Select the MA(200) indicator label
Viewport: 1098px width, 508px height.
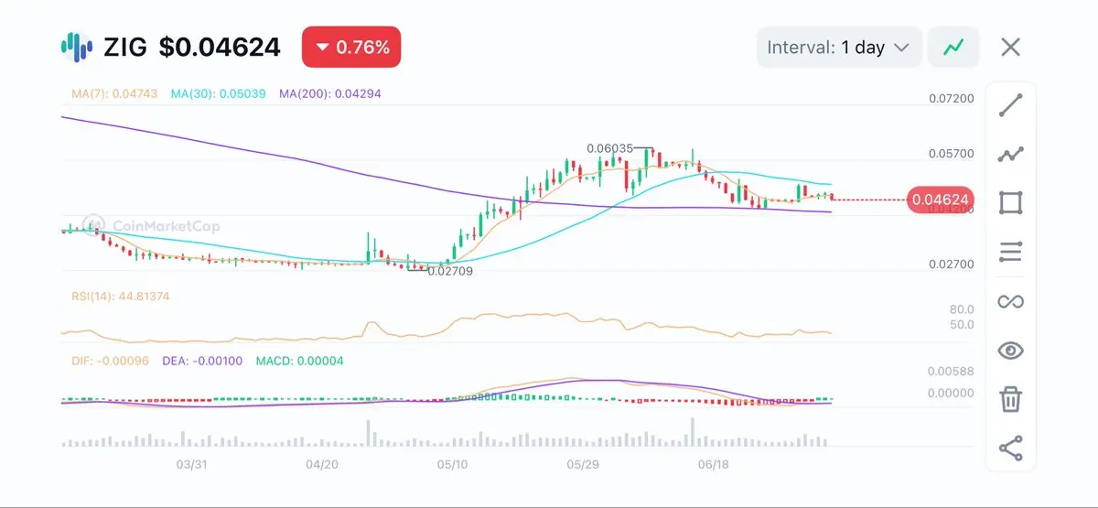[331, 94]
